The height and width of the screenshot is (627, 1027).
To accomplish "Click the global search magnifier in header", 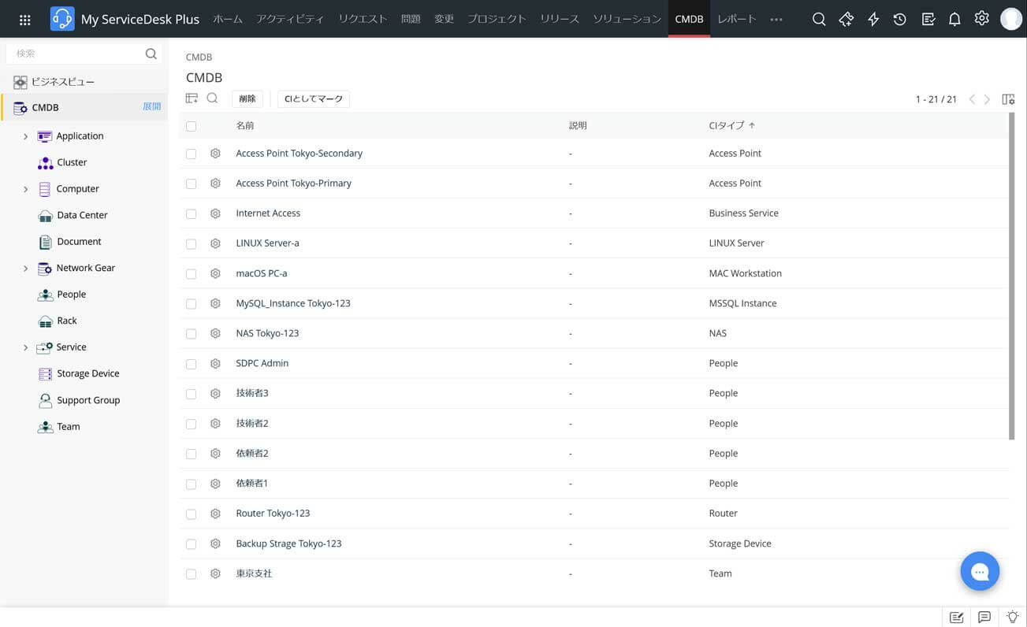I will pos(819,20).
